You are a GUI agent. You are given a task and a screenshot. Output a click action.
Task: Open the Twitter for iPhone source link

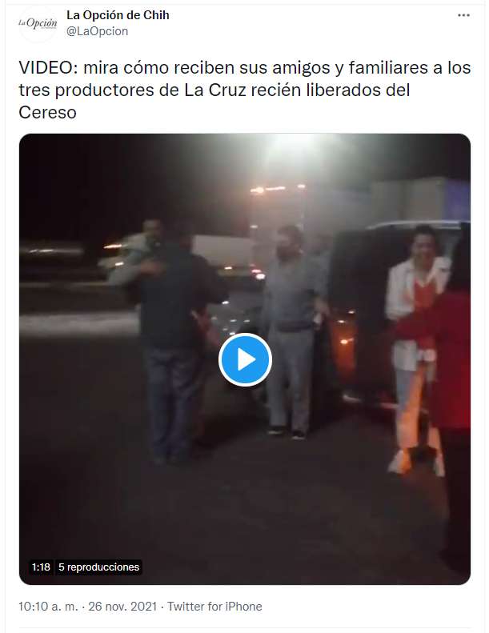214,607
